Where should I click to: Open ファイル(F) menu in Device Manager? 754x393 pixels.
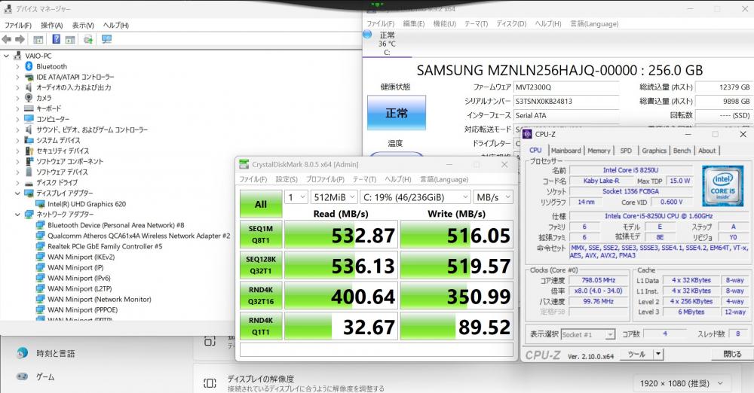[18, 26]
